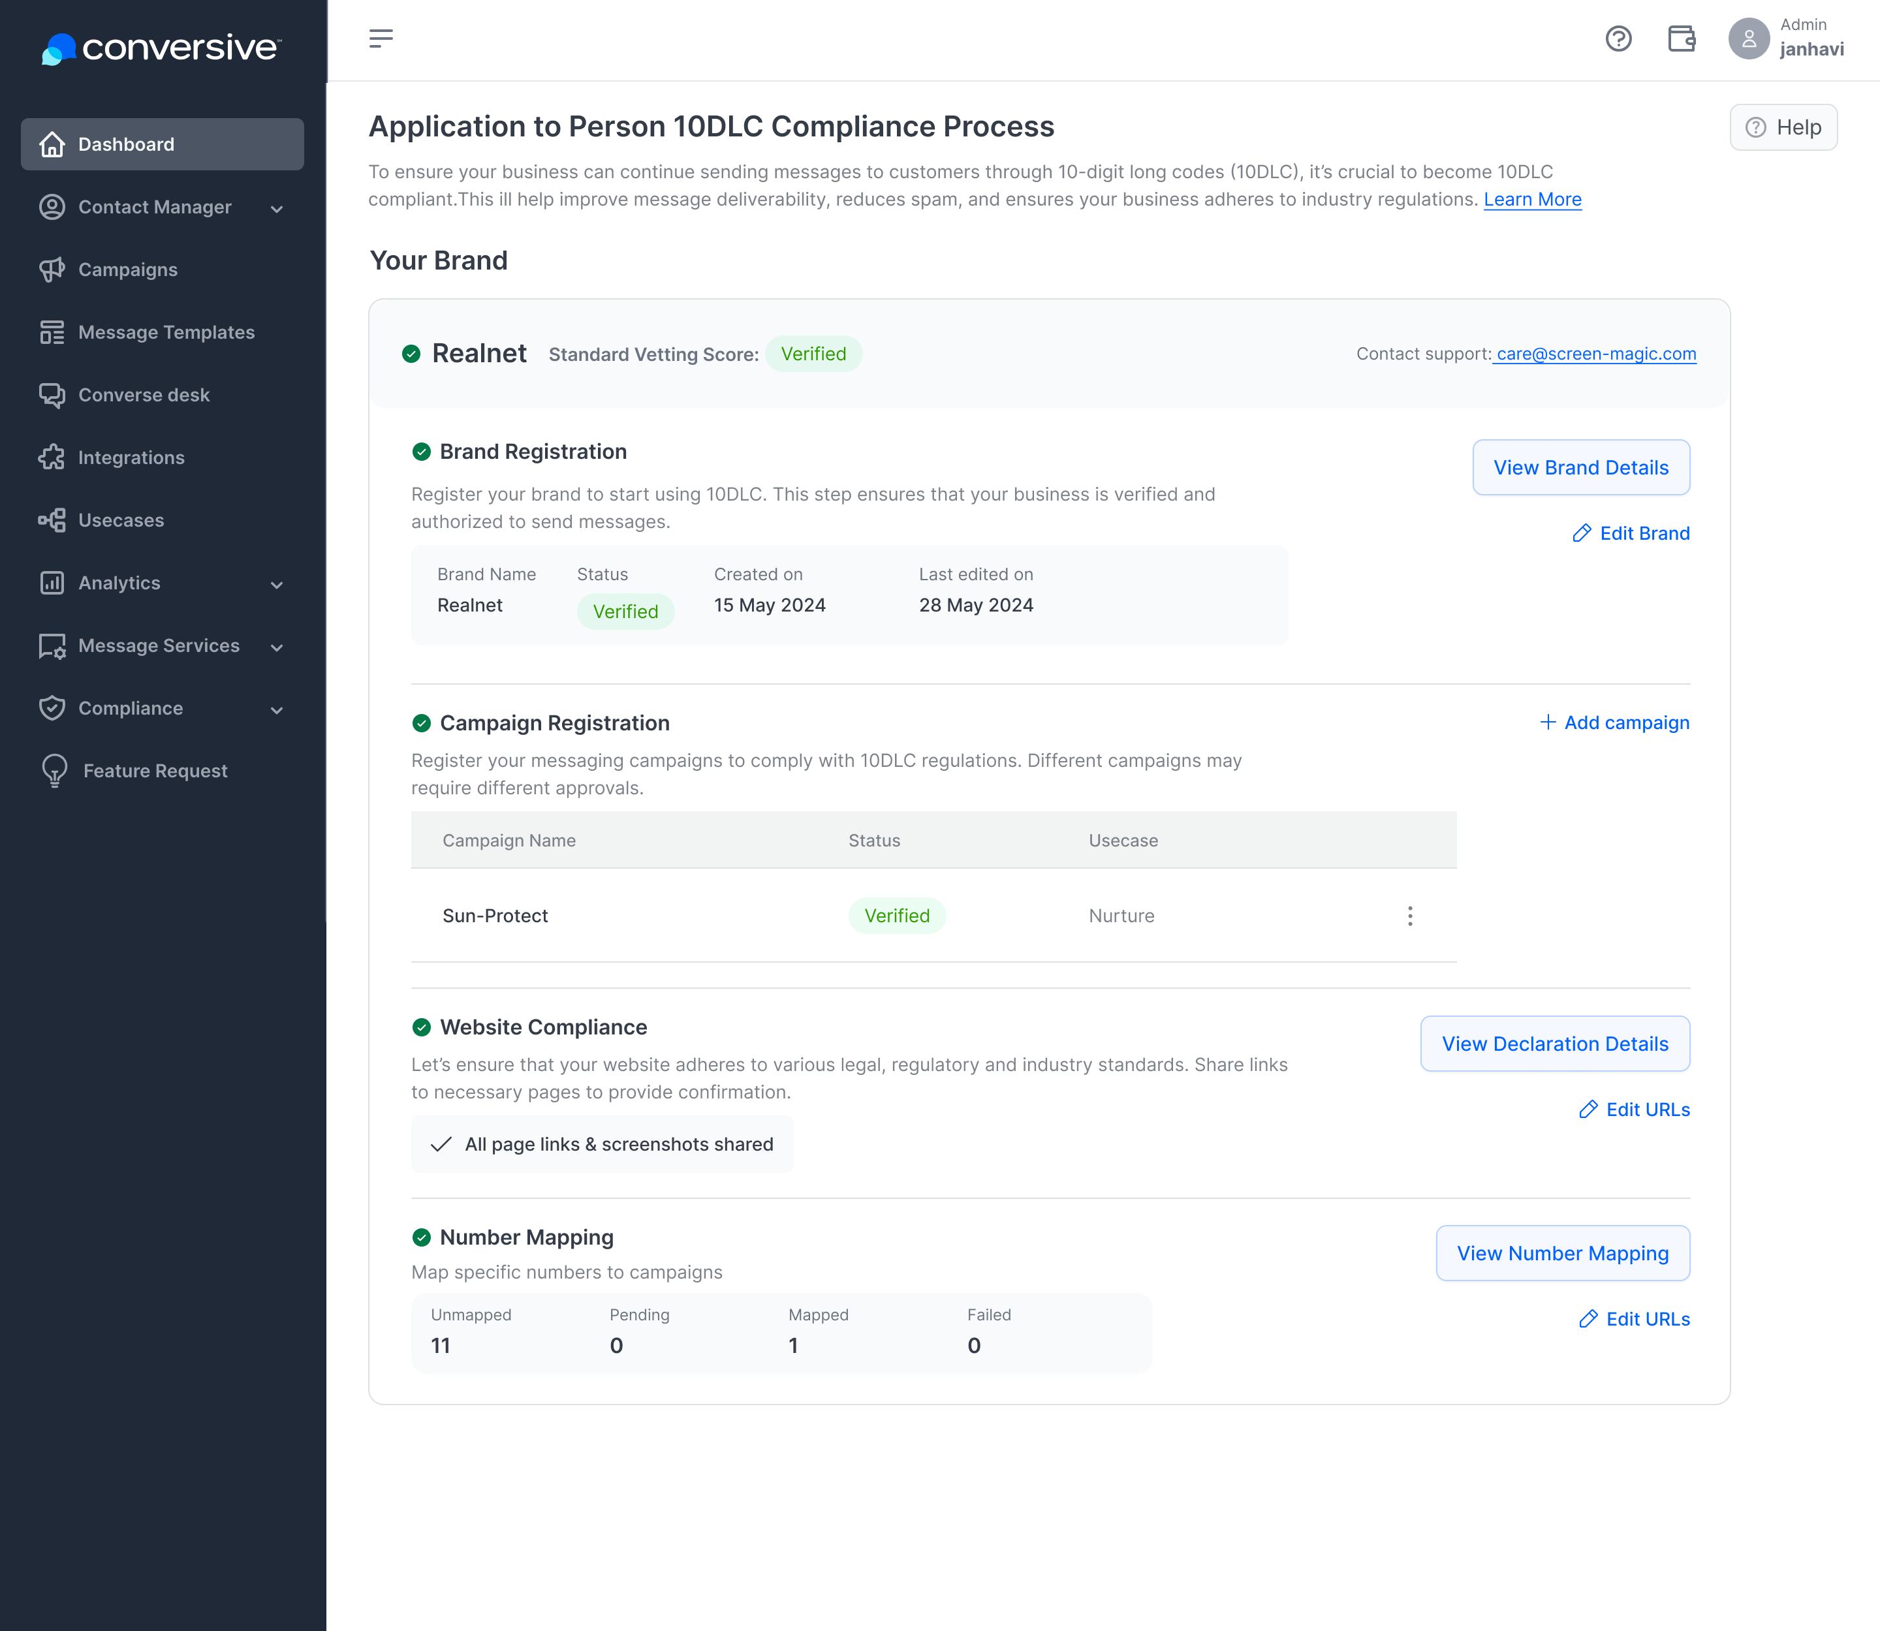
Task: Expand the Message Services chevron
Action: 277,647
